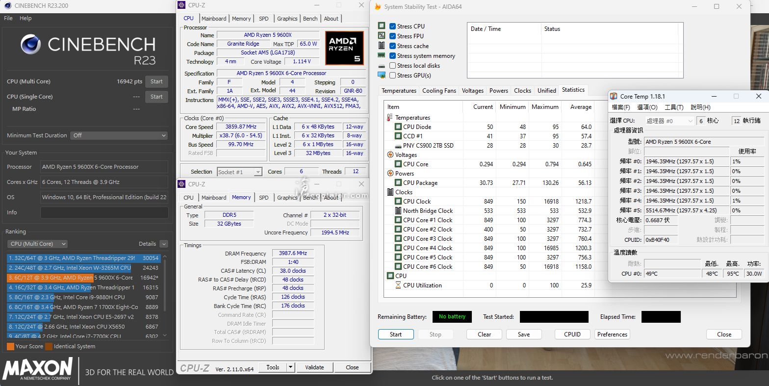
Task: Click the MAXON logo in Cinebench
Action: pyautogui.click(x=37, y=369)
